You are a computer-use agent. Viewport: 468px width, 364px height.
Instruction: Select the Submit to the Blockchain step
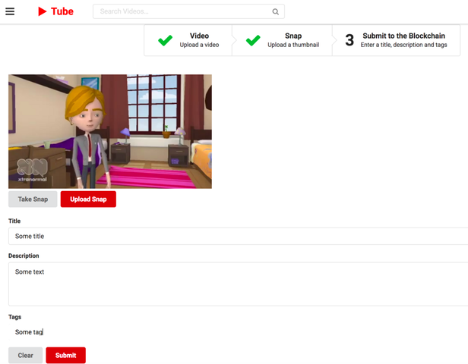tap(397, 40)
